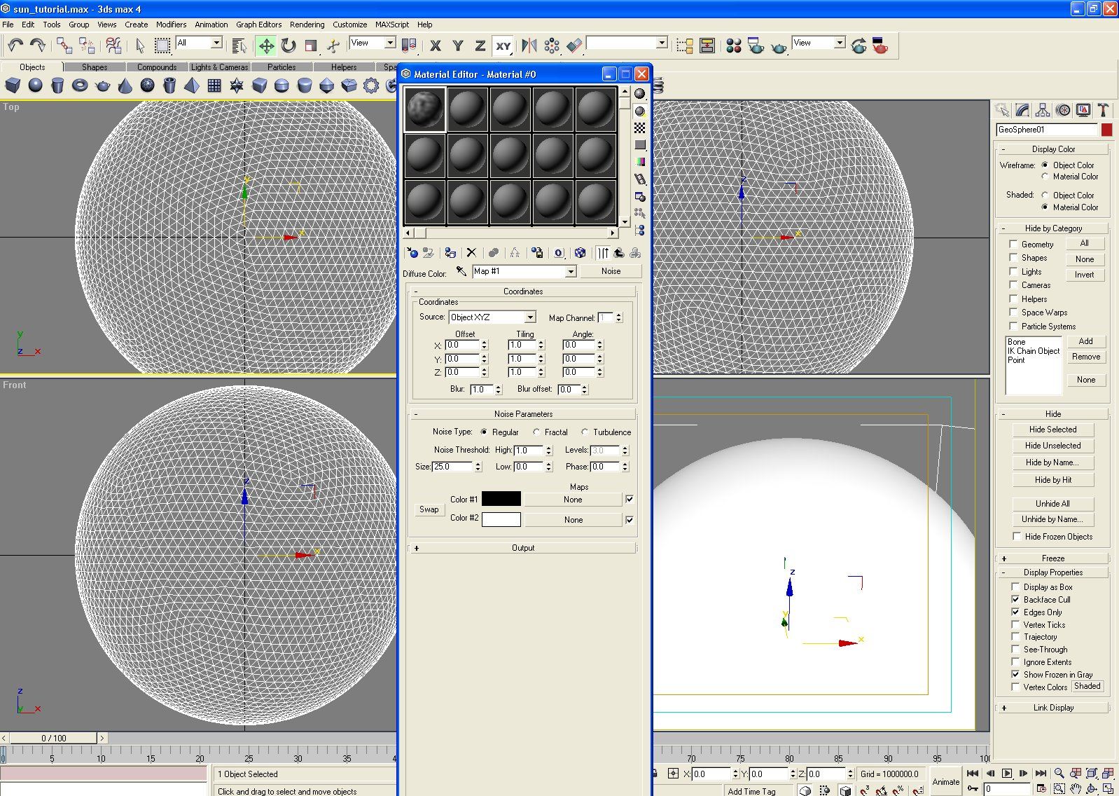Switch to Shapes shelf tab
The height and width of the screenshot is (796, 1119).
pyautogui.click(x=95, y=67)
